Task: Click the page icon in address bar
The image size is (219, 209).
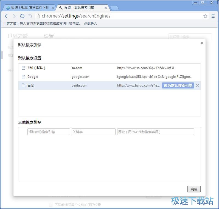Action: [38, 16]
